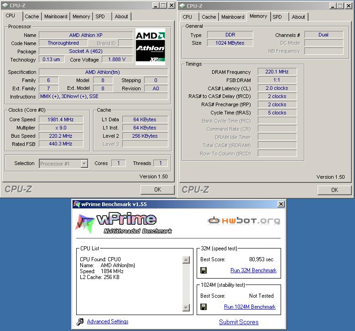Open Advanced Settings in wPrime

[x=108, y=321]
